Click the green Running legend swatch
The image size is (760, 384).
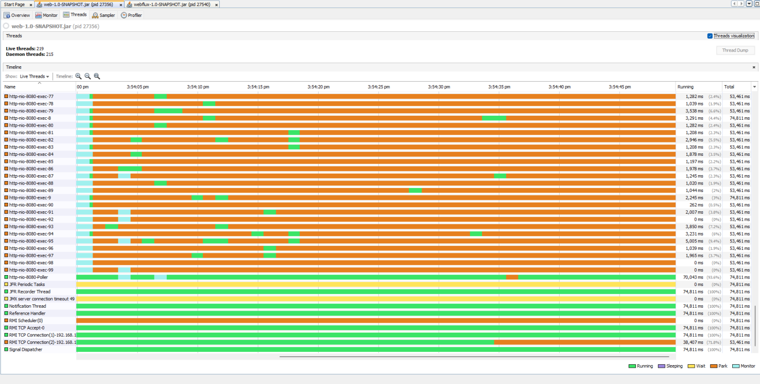(x=632, y=366)
